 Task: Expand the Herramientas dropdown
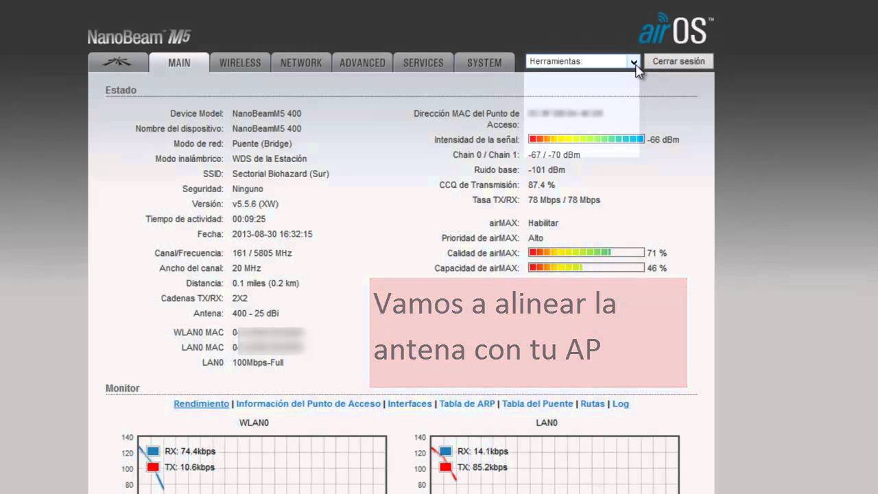[x=583, y=61]
